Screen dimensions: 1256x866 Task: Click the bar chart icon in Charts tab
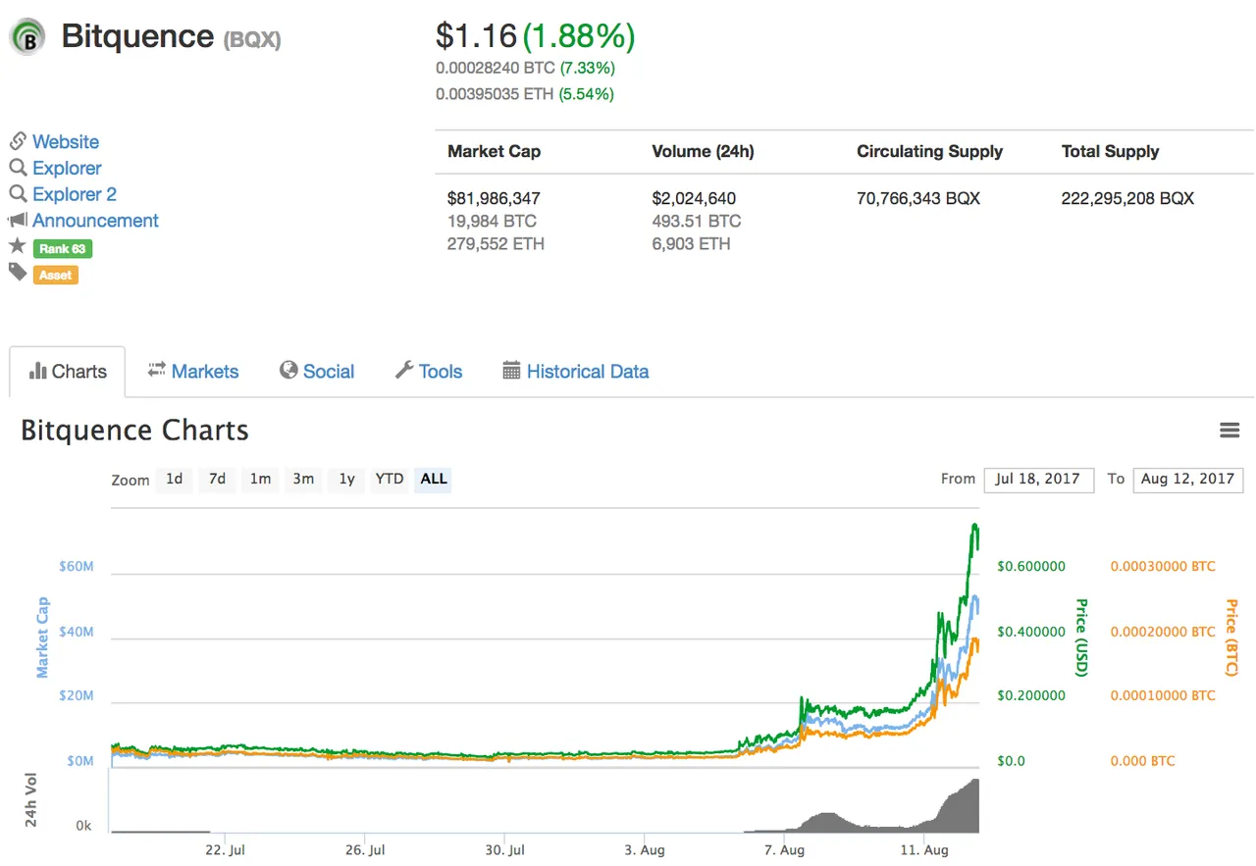coord(38,371)
